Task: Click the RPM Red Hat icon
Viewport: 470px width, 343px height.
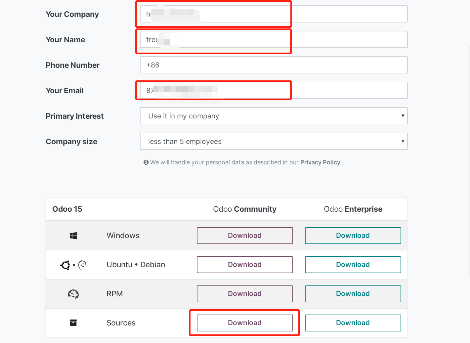Action: 73,294
